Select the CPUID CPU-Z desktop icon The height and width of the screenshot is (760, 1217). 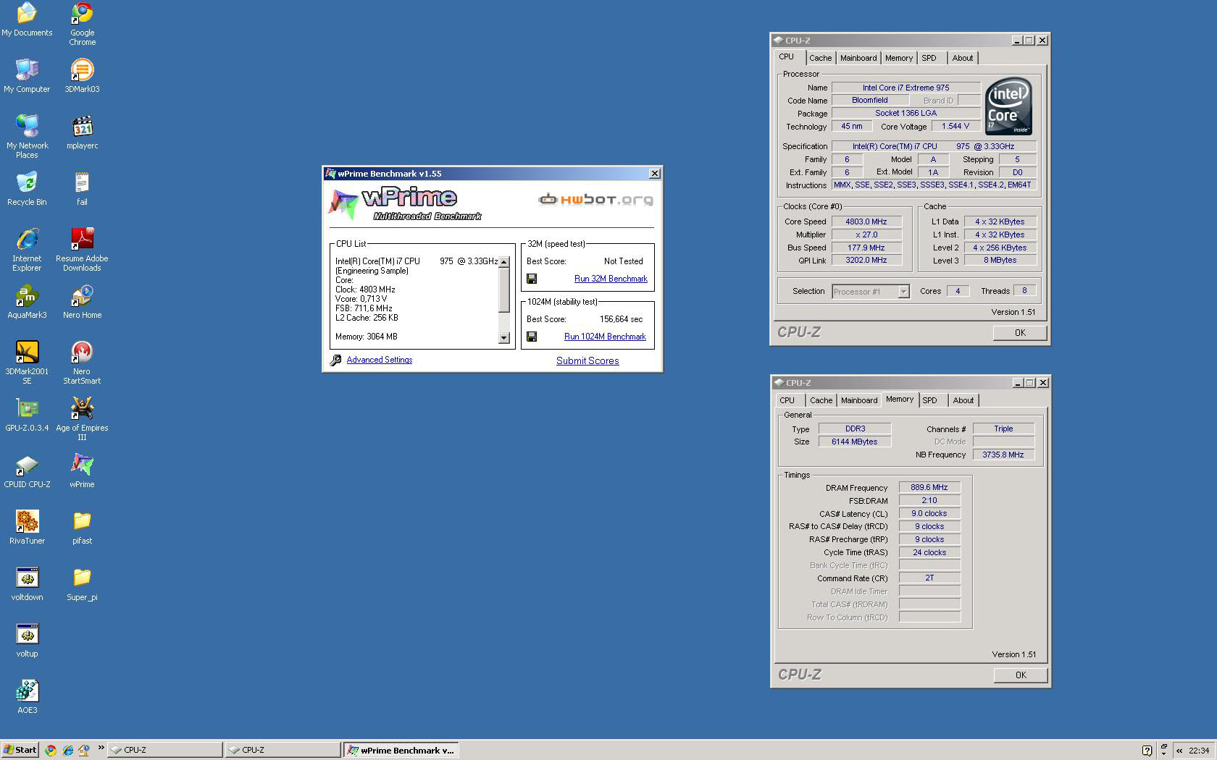coord(27,471)
